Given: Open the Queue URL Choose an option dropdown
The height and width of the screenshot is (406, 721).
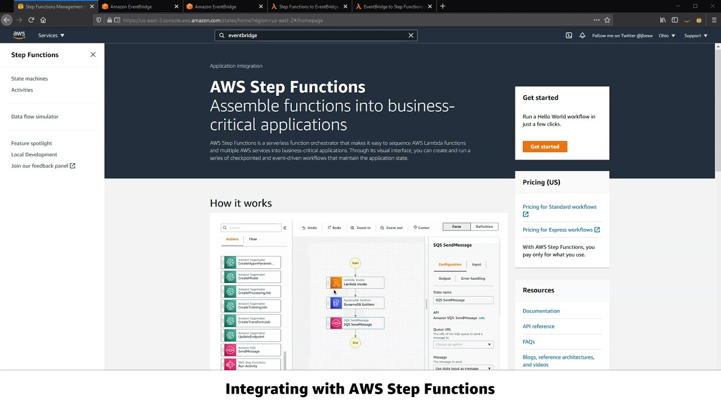Looking at the screenshot, I should tap(463, 345).
